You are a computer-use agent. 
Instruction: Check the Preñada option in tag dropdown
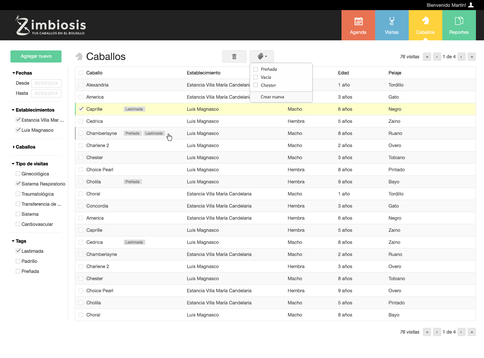click(x=256, y=69)
